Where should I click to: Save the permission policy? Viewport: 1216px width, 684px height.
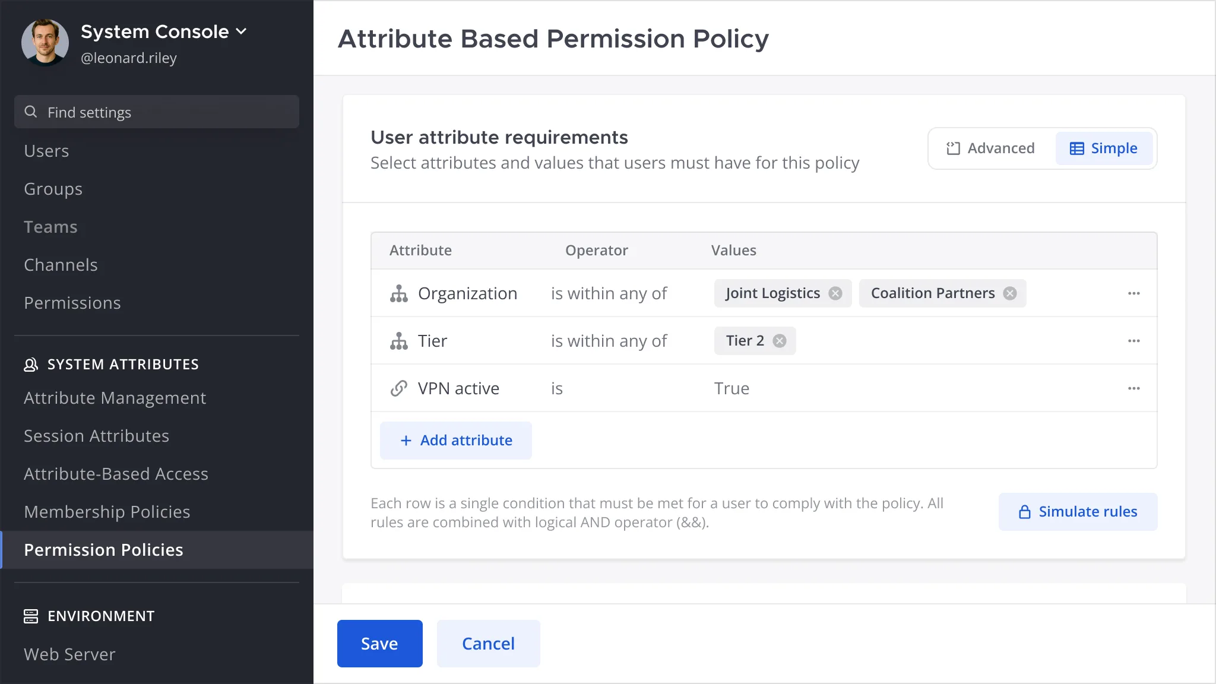pos(380,644)
